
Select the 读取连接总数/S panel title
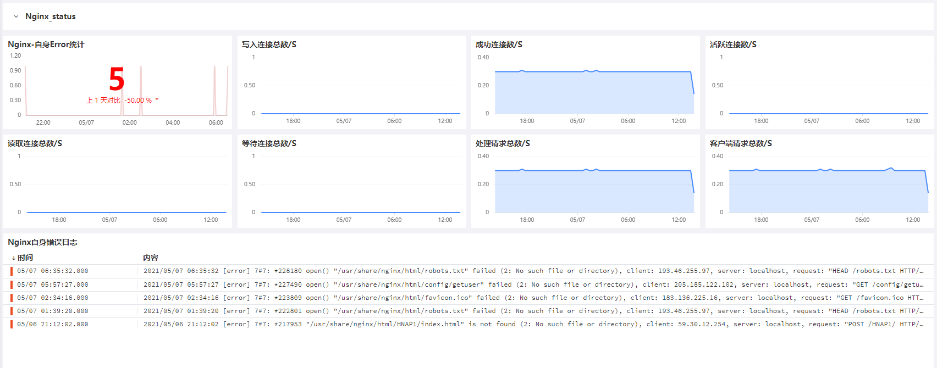35,143
